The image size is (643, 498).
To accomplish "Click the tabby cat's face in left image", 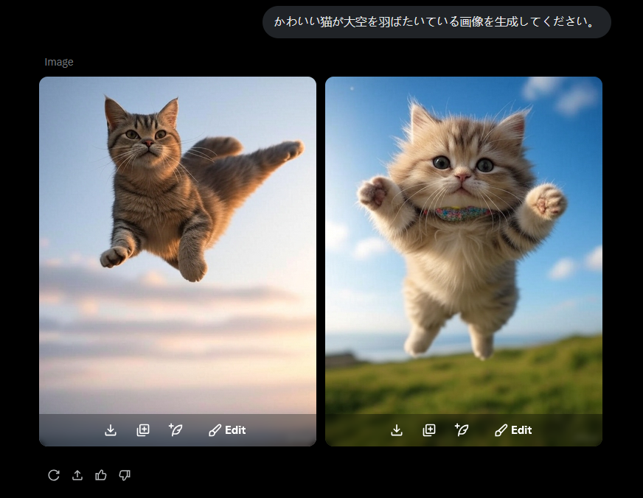I will point(144,135).
